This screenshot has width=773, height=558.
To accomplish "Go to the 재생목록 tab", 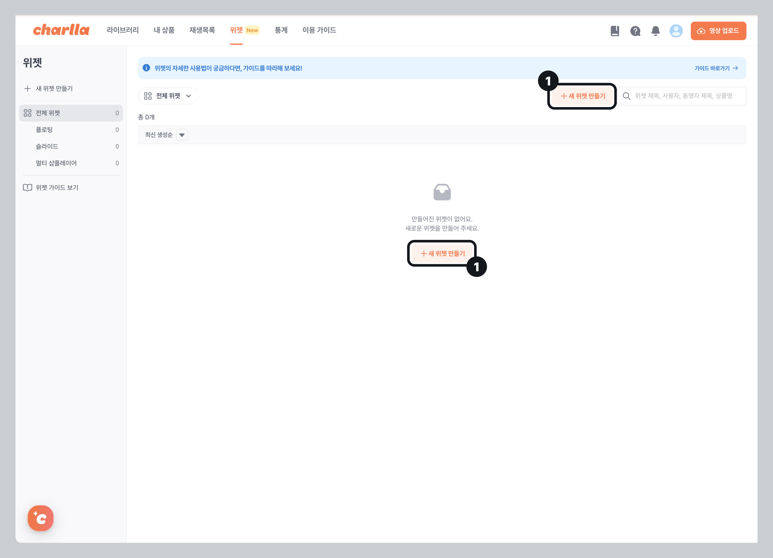I will (x=202, y=30).
